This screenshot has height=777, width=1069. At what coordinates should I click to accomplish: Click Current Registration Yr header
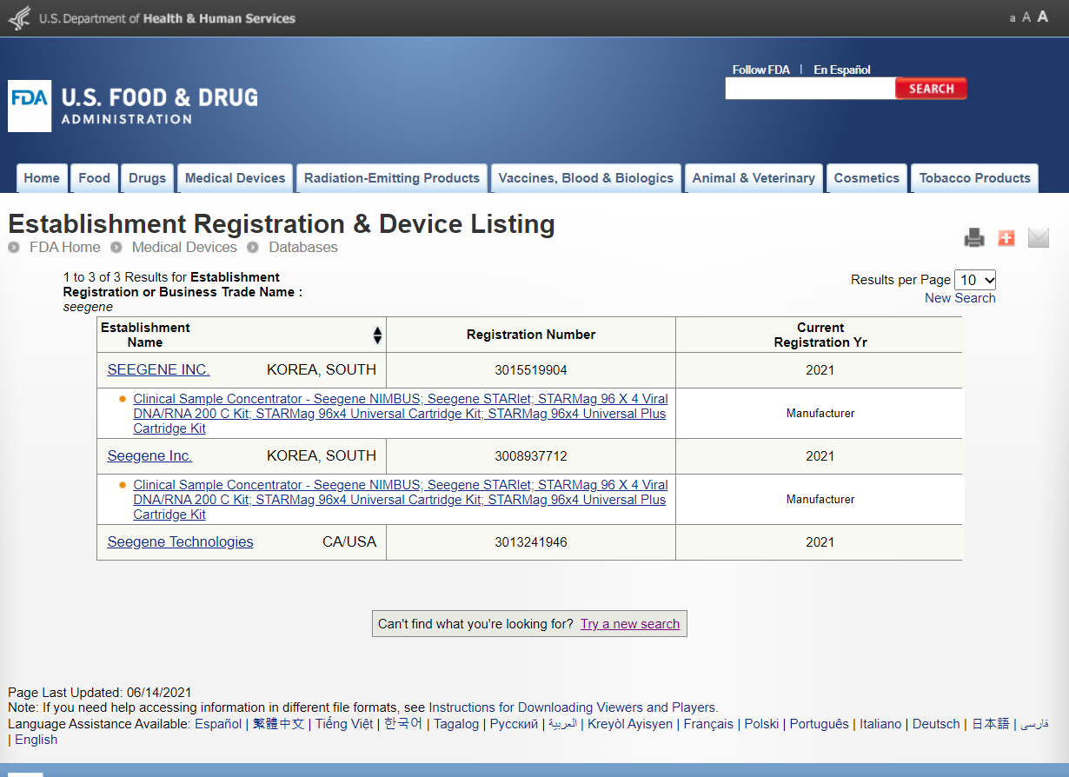tap(820, 335)
